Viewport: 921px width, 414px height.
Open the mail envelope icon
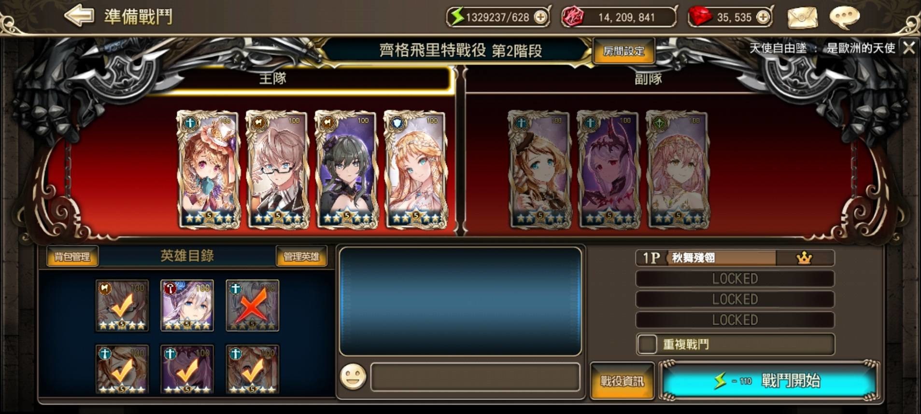pos(802,17)
